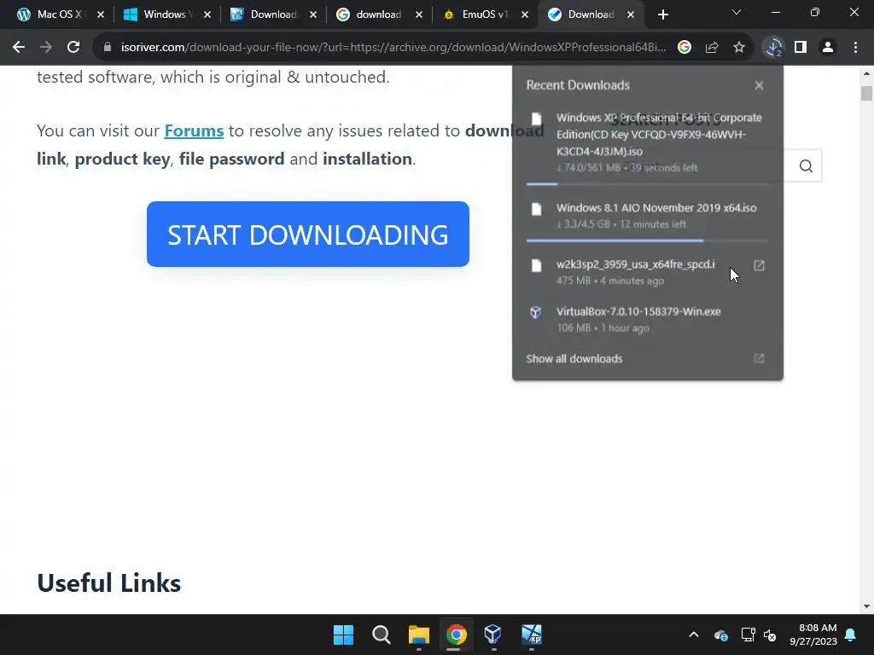Open the XP app on the taskbar
Screen dimensions: 874x655
tap(531, 635)
